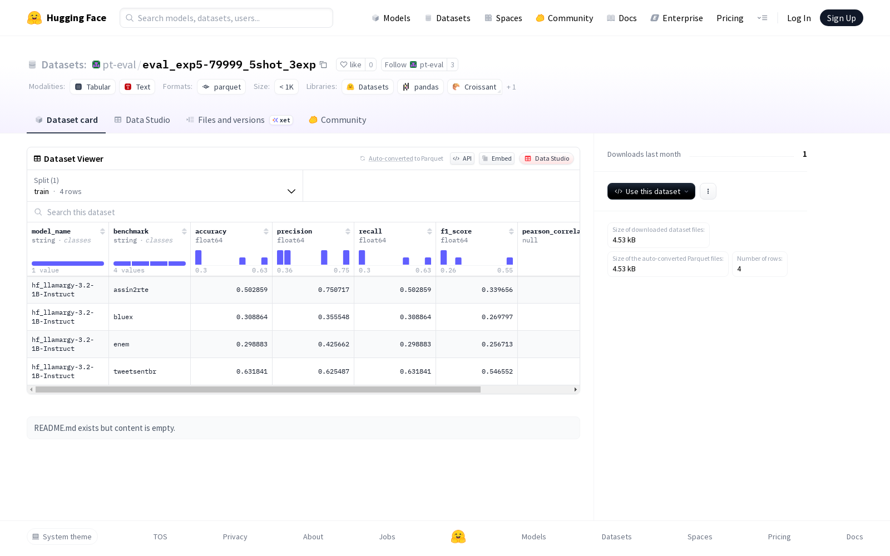Image resolution: width=890 pixels, height=556 pixels.
Task: Open the navigation overflow menu icon
Action: (x=762, y=18)
